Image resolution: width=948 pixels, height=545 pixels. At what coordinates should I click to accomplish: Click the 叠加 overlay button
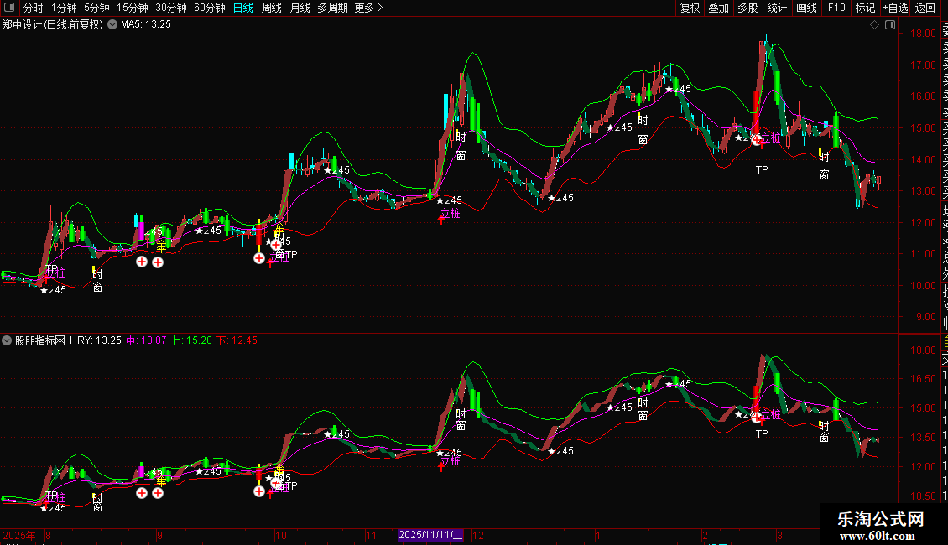tap(718, 8)
